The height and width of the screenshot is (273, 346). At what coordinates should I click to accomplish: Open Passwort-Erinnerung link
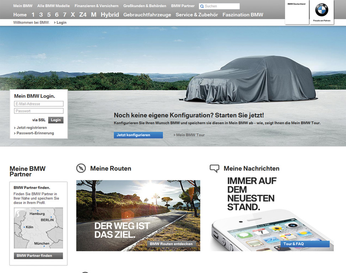click(34, 133)
